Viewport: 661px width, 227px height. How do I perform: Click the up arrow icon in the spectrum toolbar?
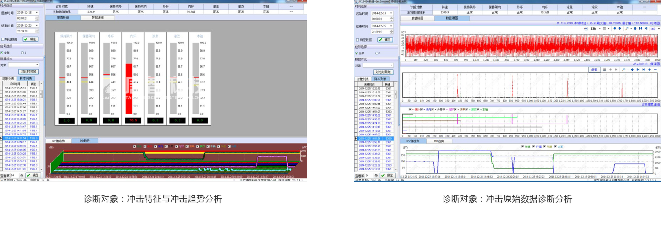(632, 70)
